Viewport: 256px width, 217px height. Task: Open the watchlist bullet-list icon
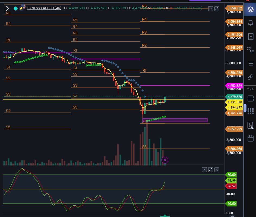coord(250,64)
